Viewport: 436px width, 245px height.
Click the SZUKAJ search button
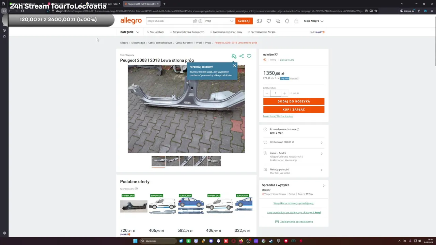pyautogui.click(x=244, y=21)
